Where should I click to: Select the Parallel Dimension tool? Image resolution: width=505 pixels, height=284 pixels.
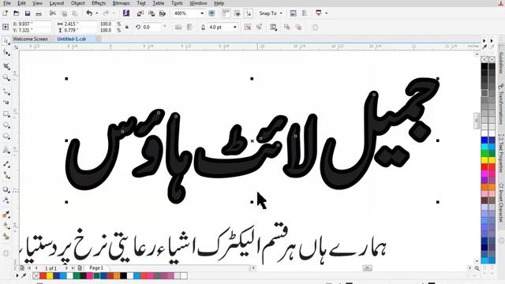click(x=6, y=164)
